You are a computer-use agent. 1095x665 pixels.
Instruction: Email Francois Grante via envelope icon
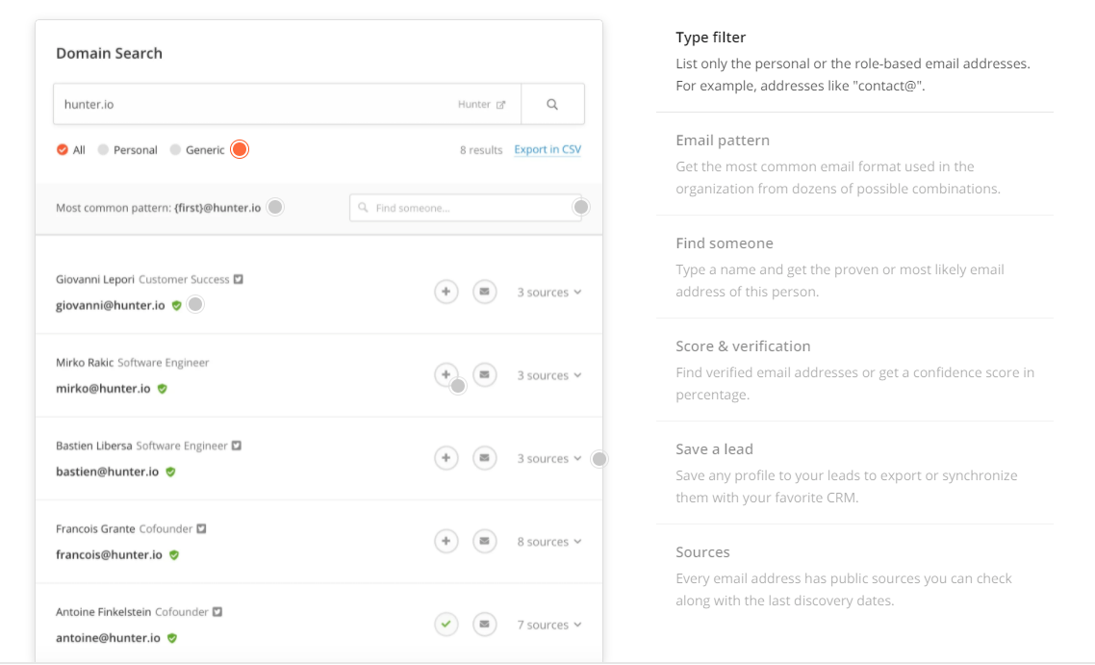point(484,541)
